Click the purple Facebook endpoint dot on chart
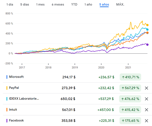The width and height of the screenshot is (152, 126). [147, 45]
